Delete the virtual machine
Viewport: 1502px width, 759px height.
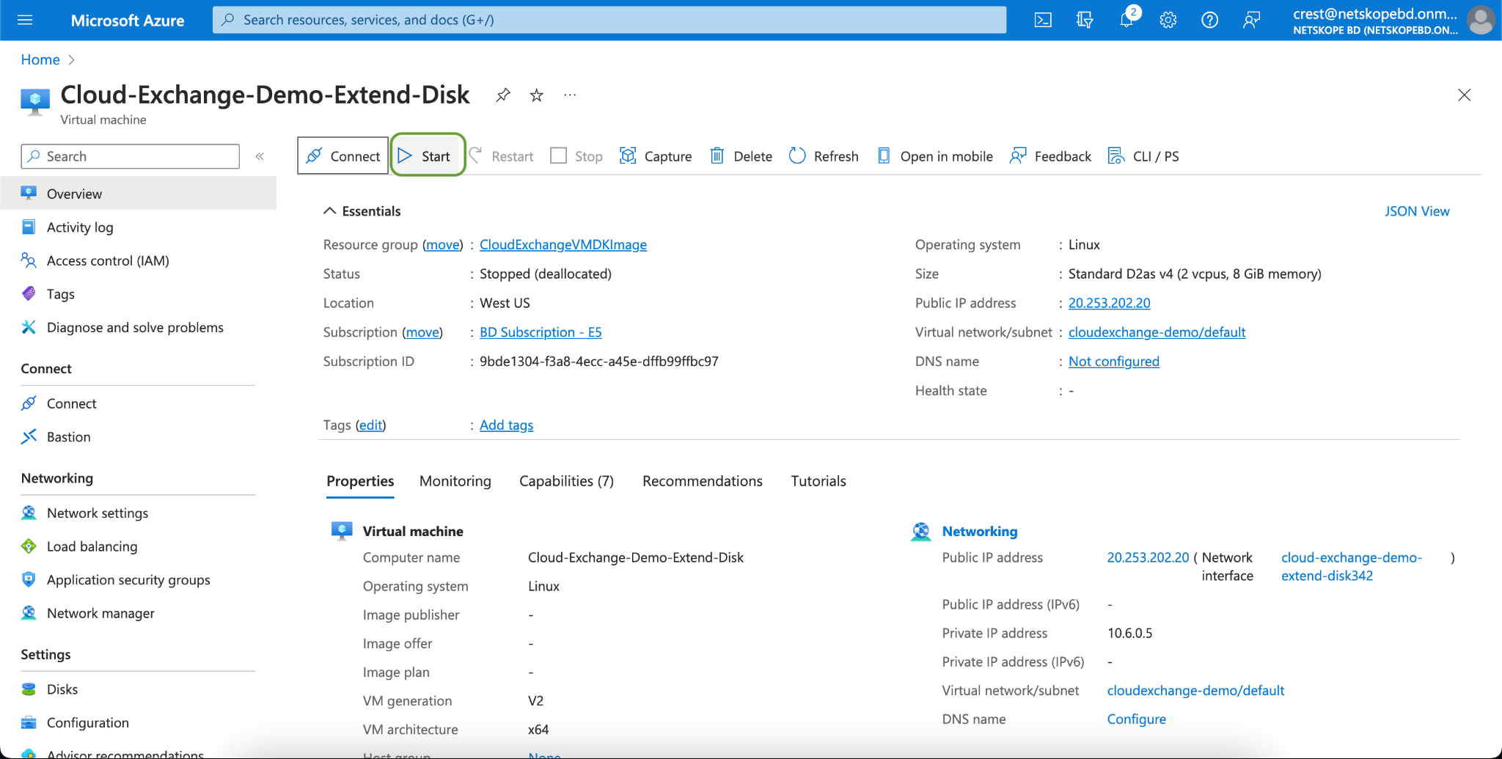click(x=741, y=156)
